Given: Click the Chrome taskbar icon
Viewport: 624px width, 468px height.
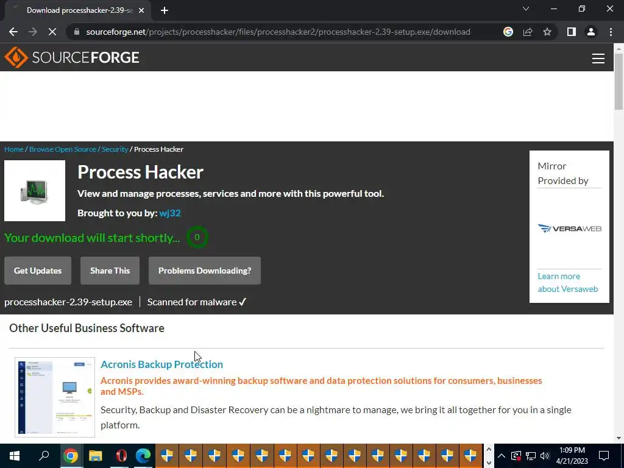Looking at the screenshot, I should click(71, 456).
